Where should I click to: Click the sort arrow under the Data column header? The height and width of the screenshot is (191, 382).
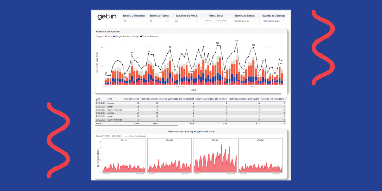pyautogui.click(x=97, y=100)
